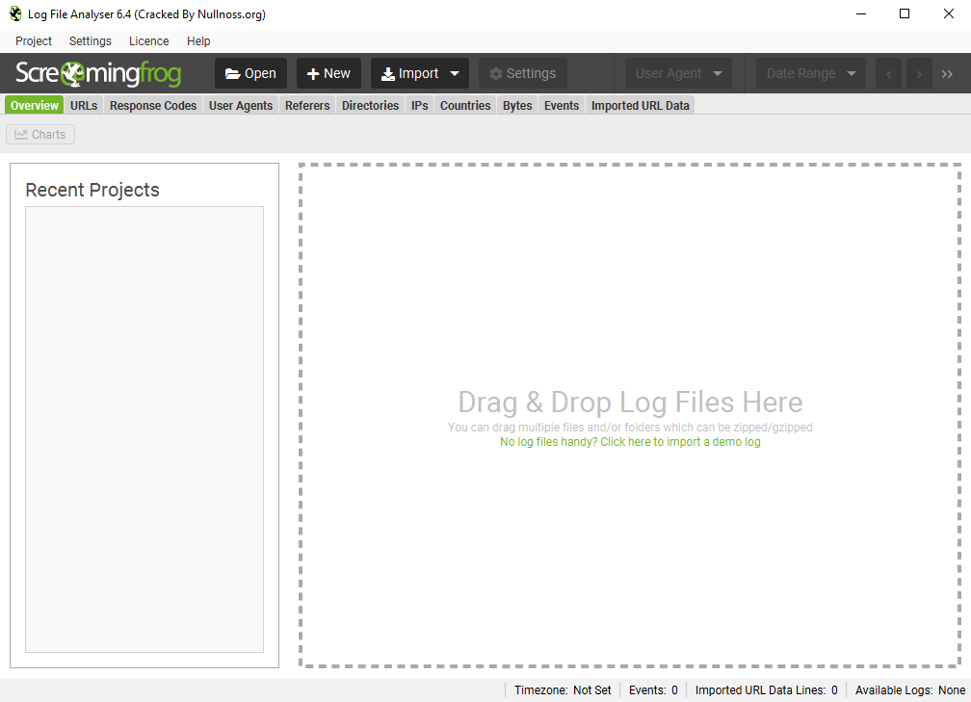
Task: Switch to the URLs tab
Action: 84,105
